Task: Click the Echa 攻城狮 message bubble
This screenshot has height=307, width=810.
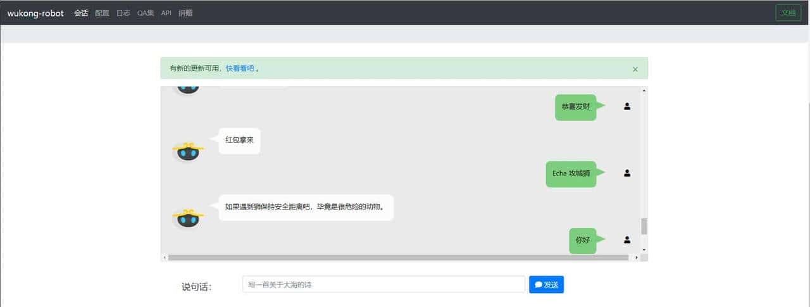Action: tap(571, 173)
